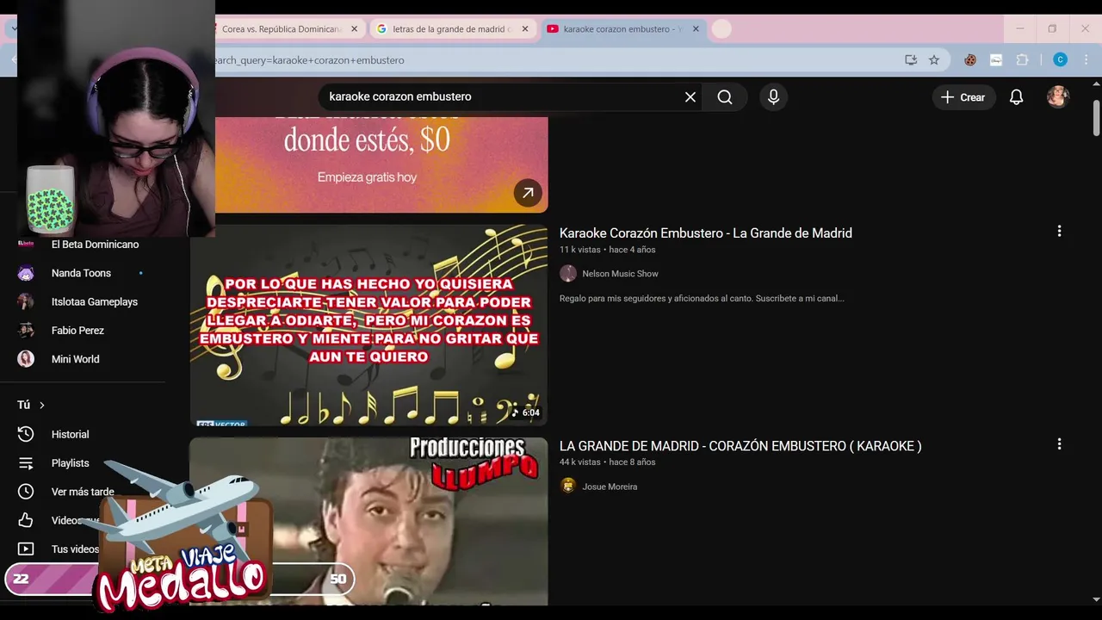Click Josue Moreira channel avatar
This screenshot has width=1102, height=620.
[x=568, y=487]
